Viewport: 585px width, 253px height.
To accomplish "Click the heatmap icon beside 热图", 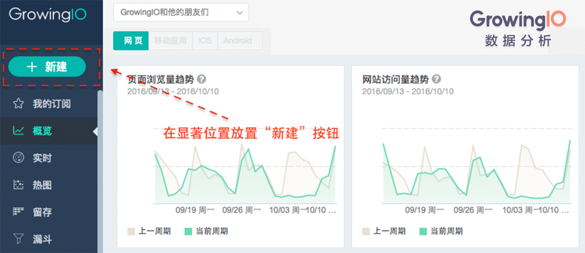I will [18, 185].
